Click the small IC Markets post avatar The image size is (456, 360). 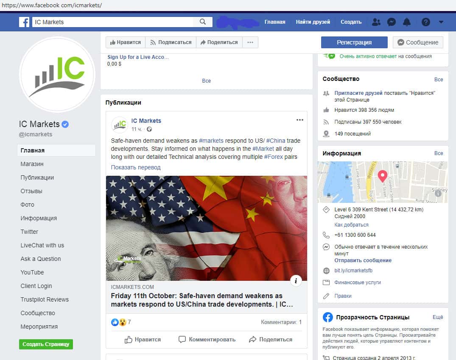point(119,125)
